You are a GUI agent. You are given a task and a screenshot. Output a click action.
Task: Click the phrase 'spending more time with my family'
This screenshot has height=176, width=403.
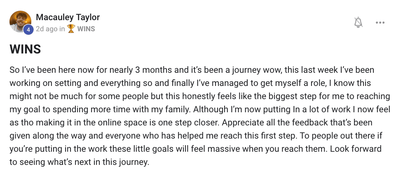click(122, 109)
